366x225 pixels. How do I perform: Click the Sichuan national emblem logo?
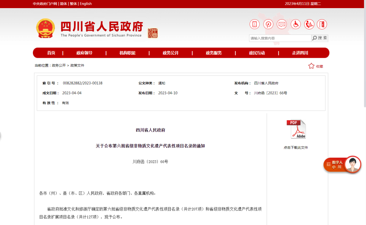[45, 29]
